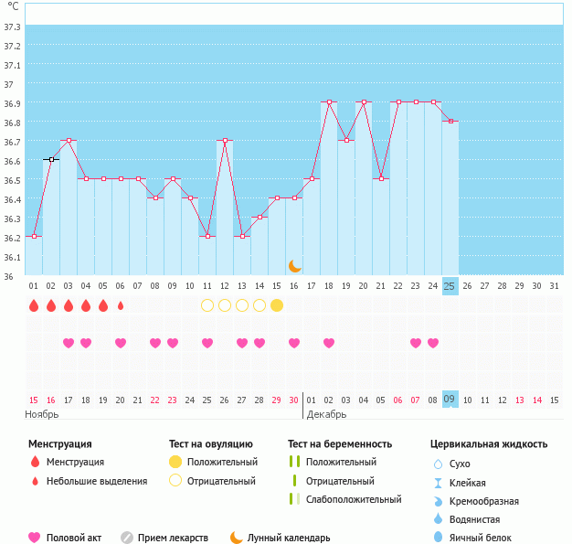The height and width of the screenshot is (544, 572).
Task: Click the negative ovulation test circle on day 11
Action: (x=207, y=305)
